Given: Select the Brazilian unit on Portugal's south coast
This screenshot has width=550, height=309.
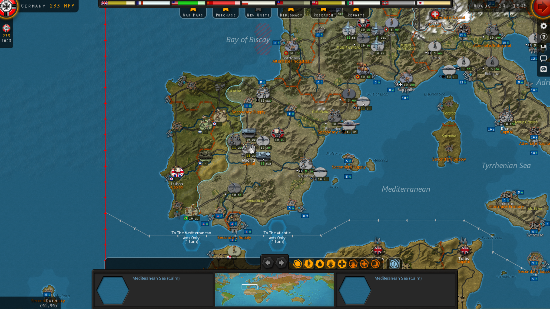Looking at the screenshot, I should [191, 211].
